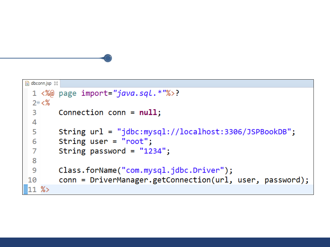Click line number 10 in the gutter
The image size is (330, 247).
pyautogui.click(x=32, y=180)
